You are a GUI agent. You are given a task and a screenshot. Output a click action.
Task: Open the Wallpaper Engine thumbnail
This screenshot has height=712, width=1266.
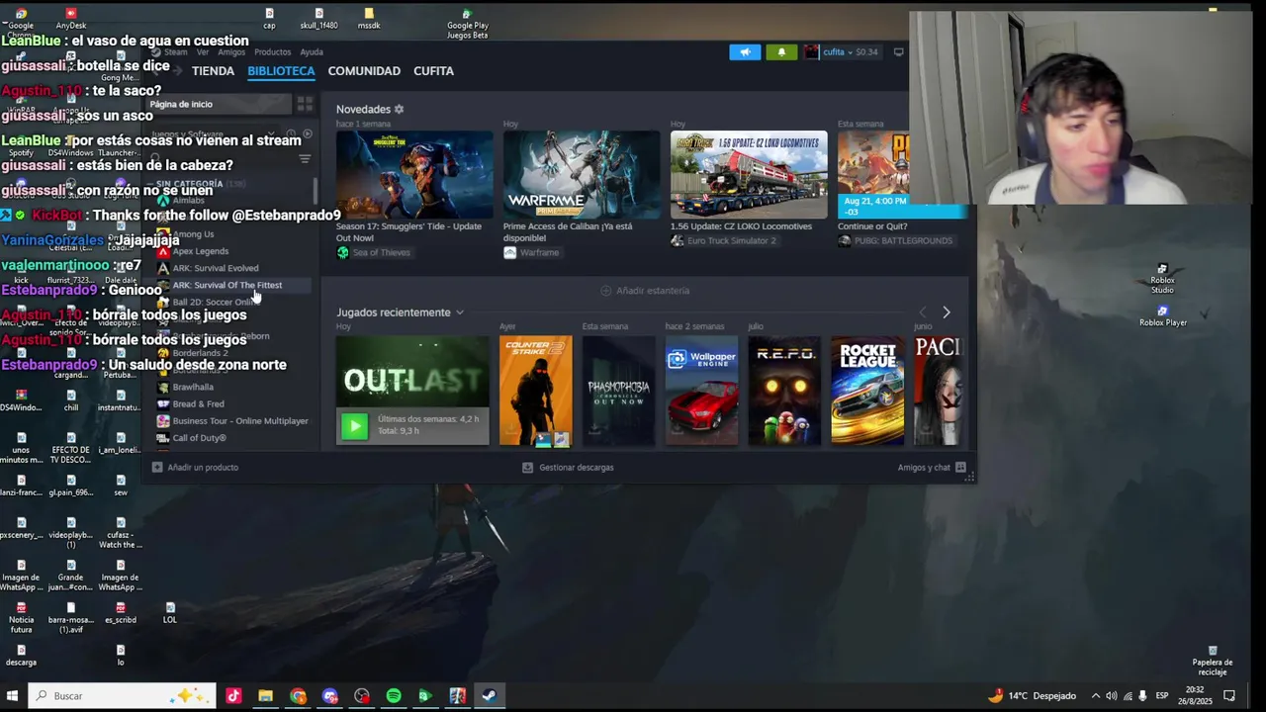[701, 391]
